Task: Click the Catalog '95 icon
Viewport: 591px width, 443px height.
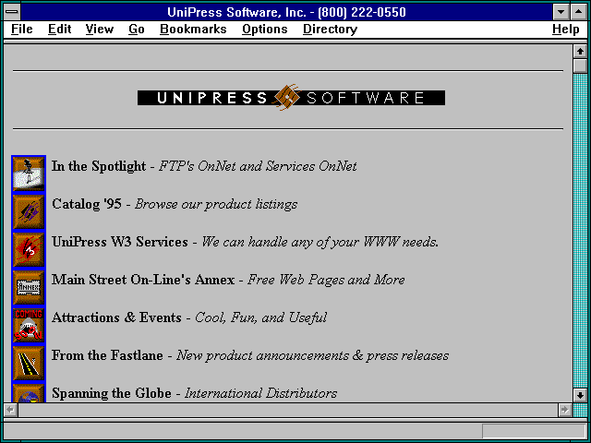Action: (29, 211)
